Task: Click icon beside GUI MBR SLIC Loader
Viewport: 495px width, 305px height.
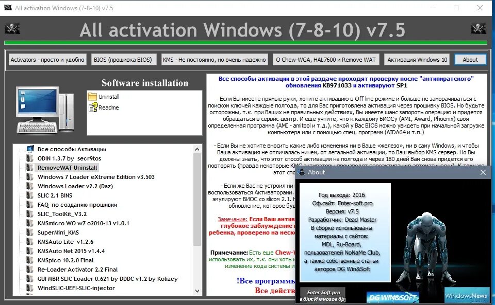Action: point(30,279)
